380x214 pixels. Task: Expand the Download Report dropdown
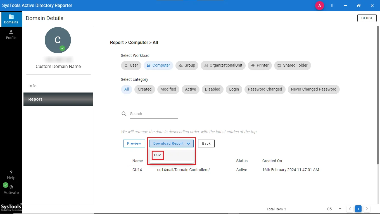pyautogui.click(x=172, y=144)
